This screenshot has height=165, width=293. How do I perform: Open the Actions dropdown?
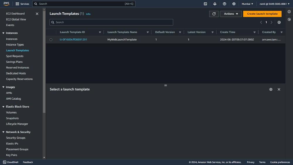click(x=231, y=14)
